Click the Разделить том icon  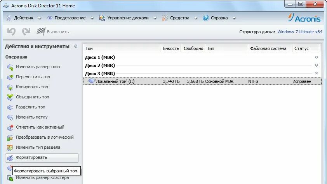10,107
